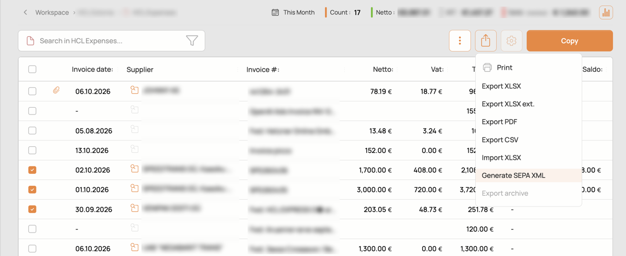Viewport: 626px width, 256px height.
Task: Click the 120.00 € total cell
Action: (480, 229)
